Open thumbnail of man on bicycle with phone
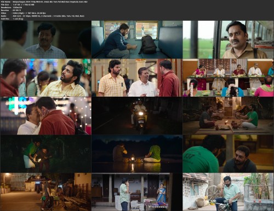Viewport: 274px width, 211px height. [228, 192]
